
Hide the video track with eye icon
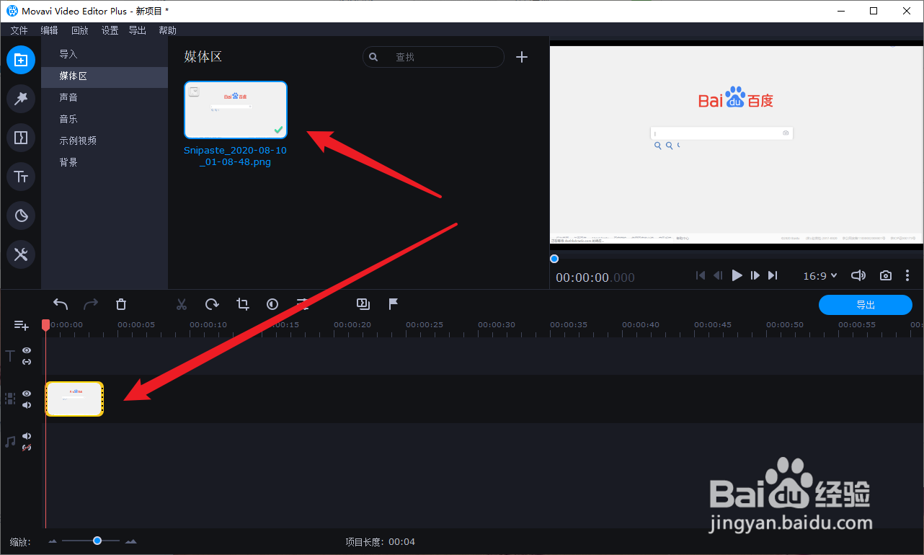pyautogui.click(x=27, y=394)
